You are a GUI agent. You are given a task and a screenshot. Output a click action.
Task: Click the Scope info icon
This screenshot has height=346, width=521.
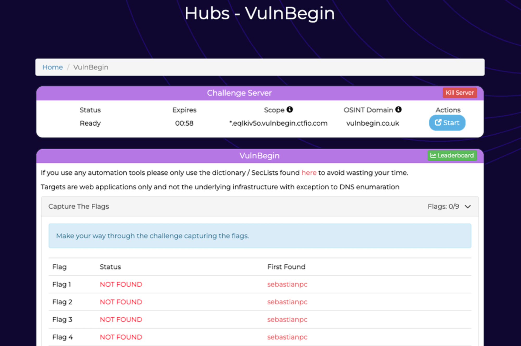click(290, 109)
